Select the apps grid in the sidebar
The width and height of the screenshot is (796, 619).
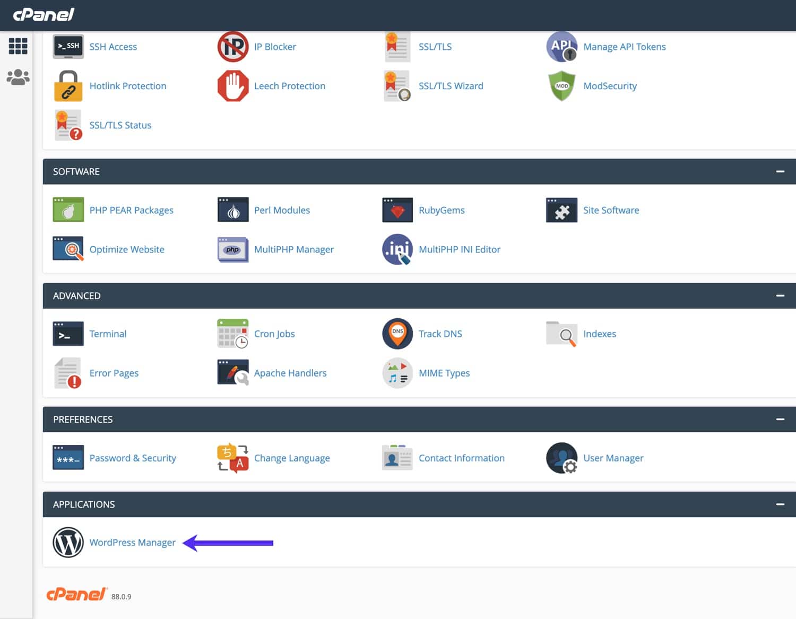pyautogui.click(x=18, y=46)
